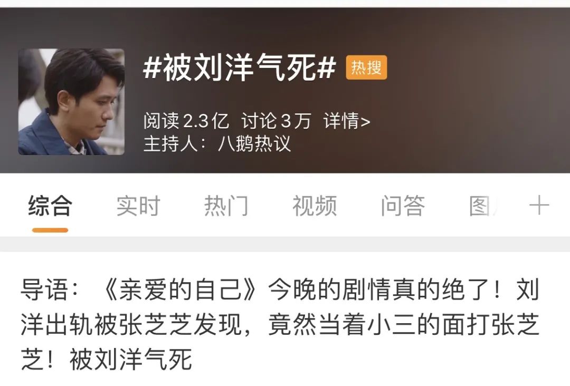Switch to the 实时 tab

(138, 206)
